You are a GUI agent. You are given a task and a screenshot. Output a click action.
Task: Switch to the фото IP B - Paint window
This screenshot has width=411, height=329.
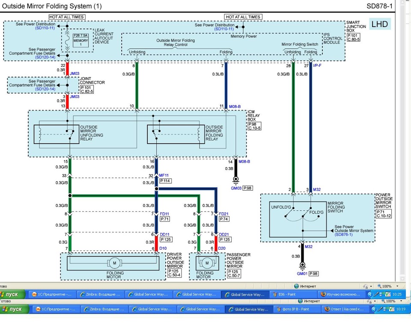297,309
